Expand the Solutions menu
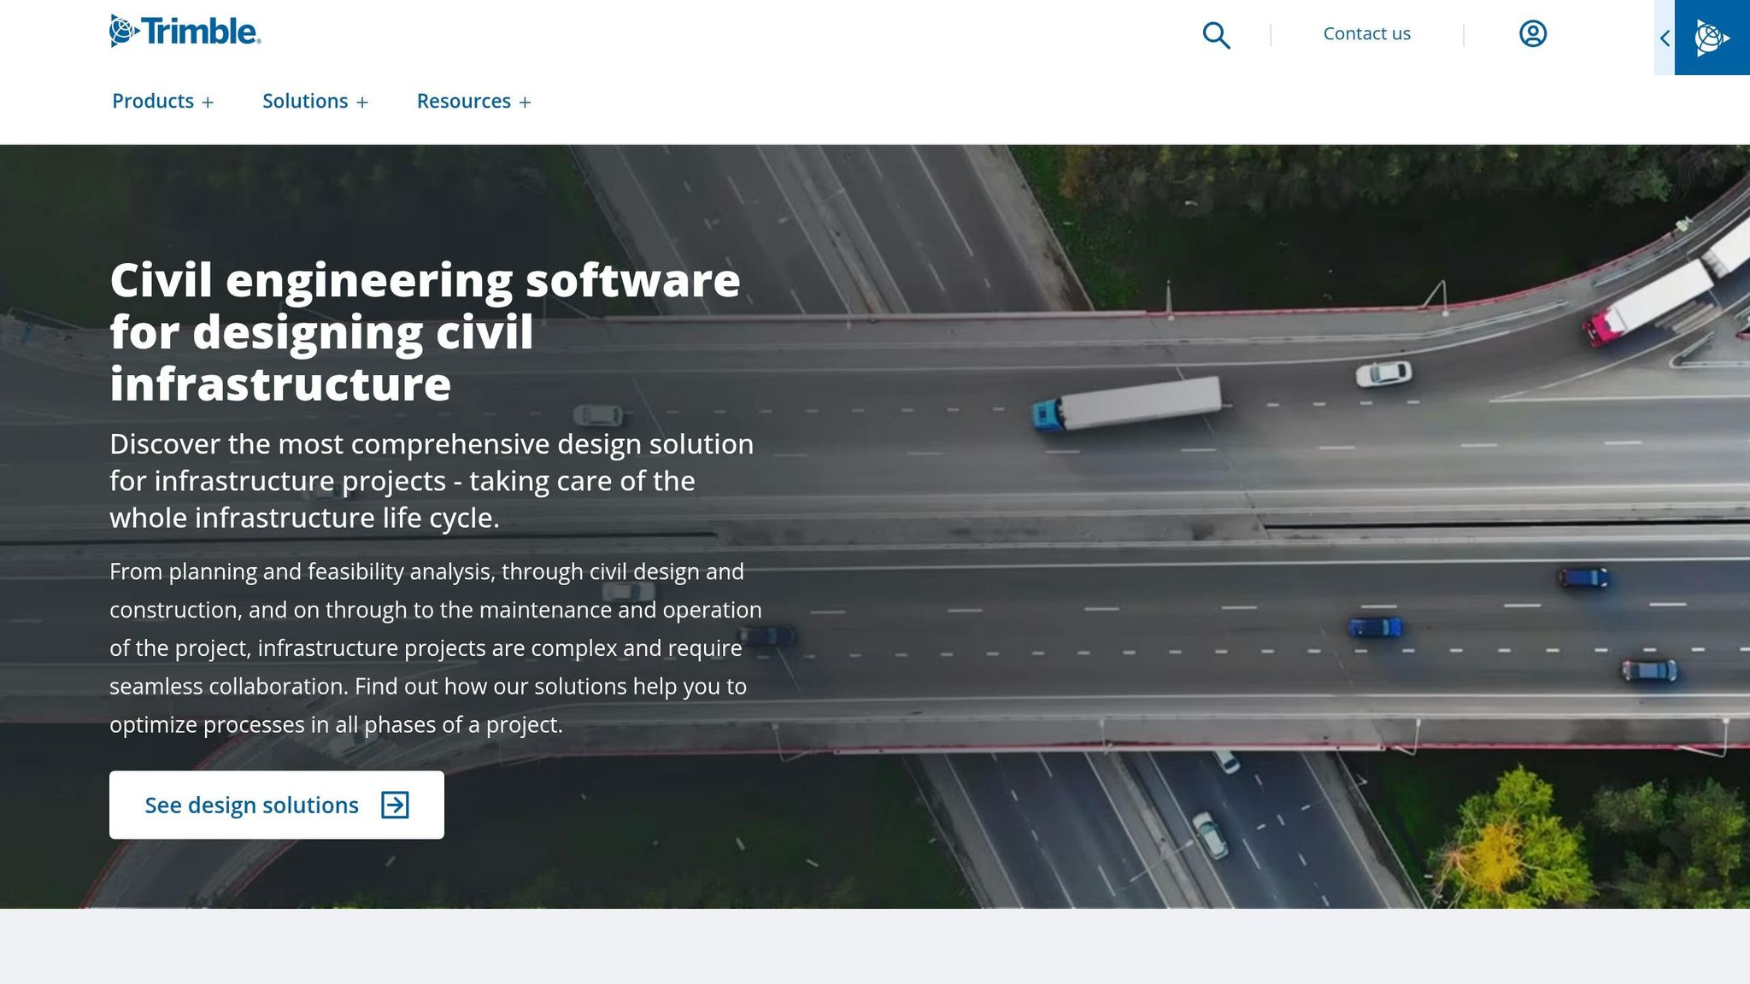 point(305,101)
